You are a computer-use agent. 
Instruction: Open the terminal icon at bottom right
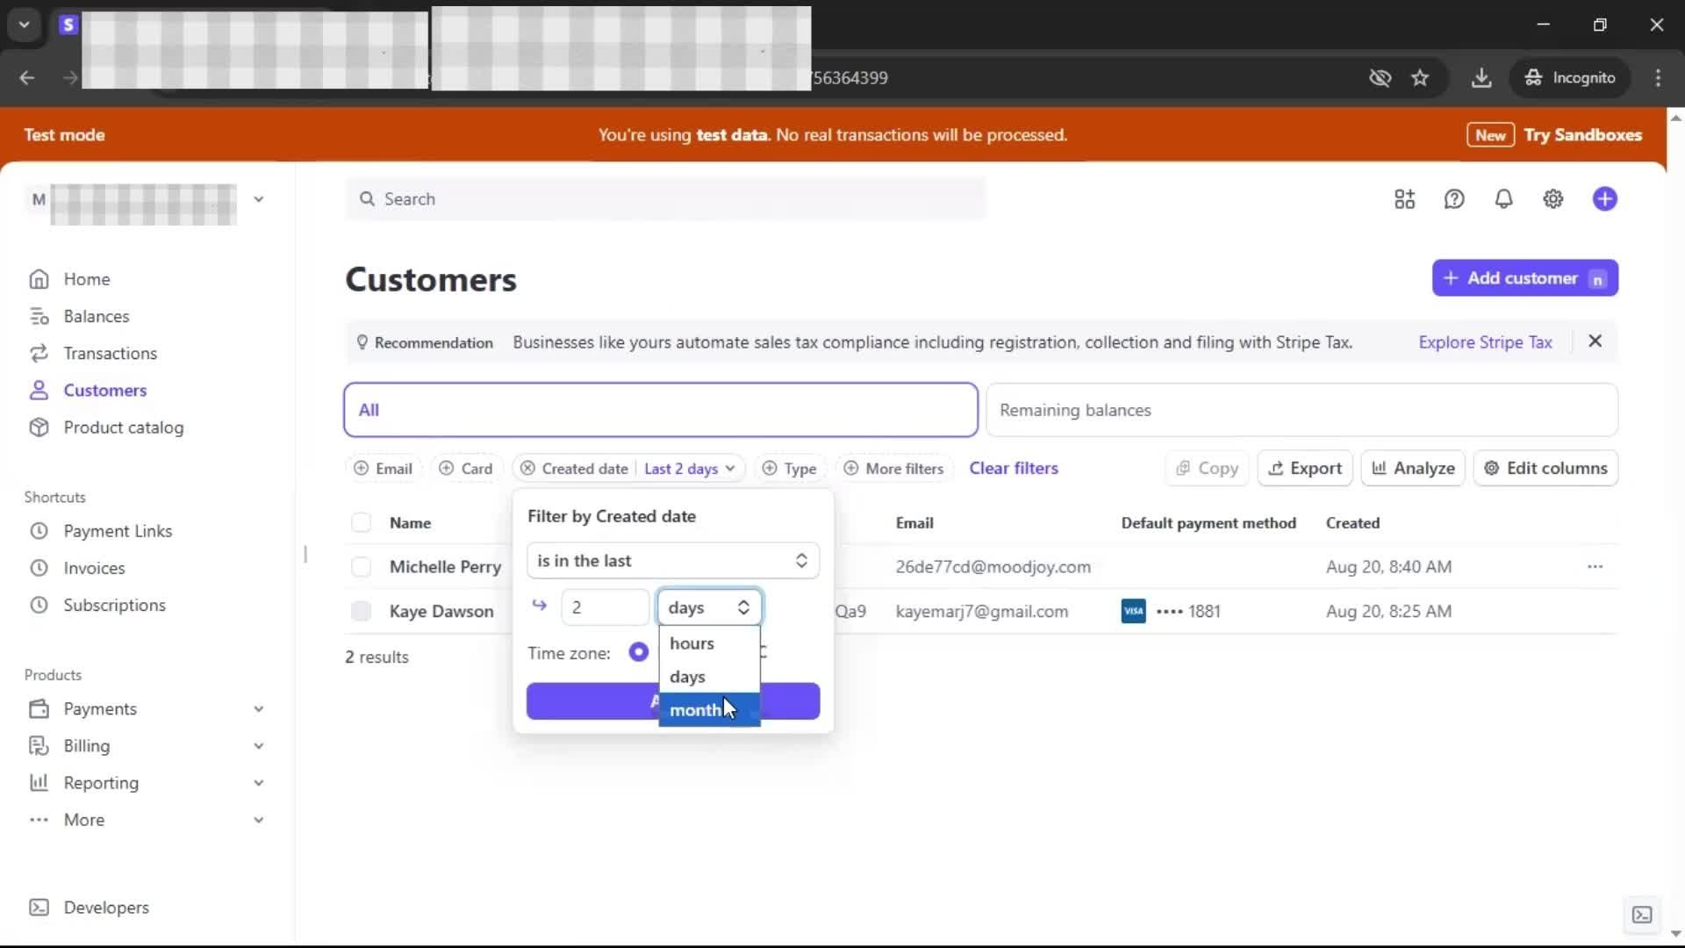tap(1641, 915)
